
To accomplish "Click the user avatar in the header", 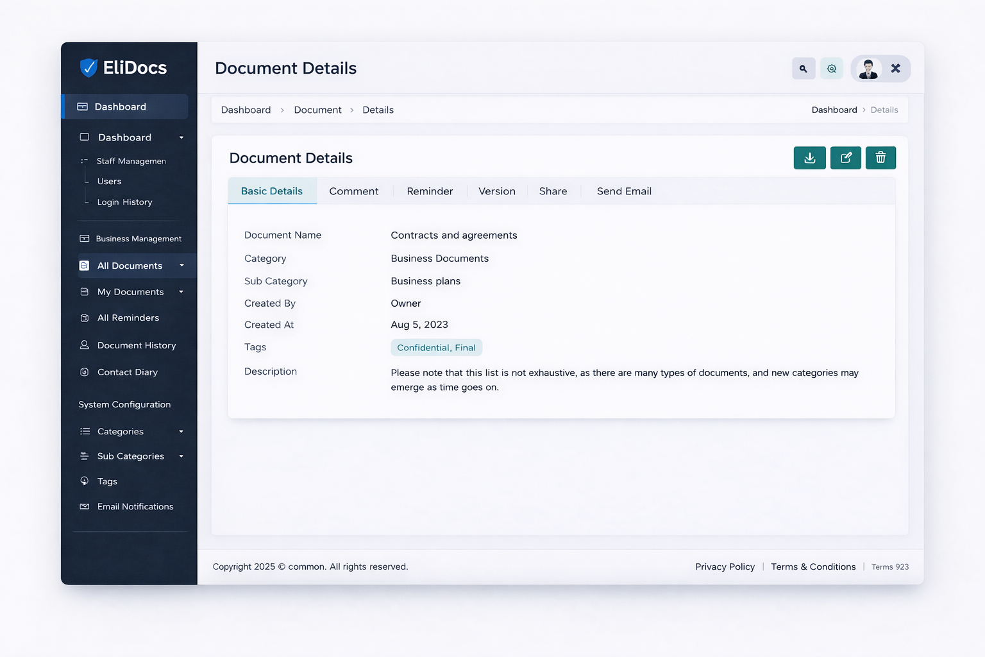I will coord(868,68).
